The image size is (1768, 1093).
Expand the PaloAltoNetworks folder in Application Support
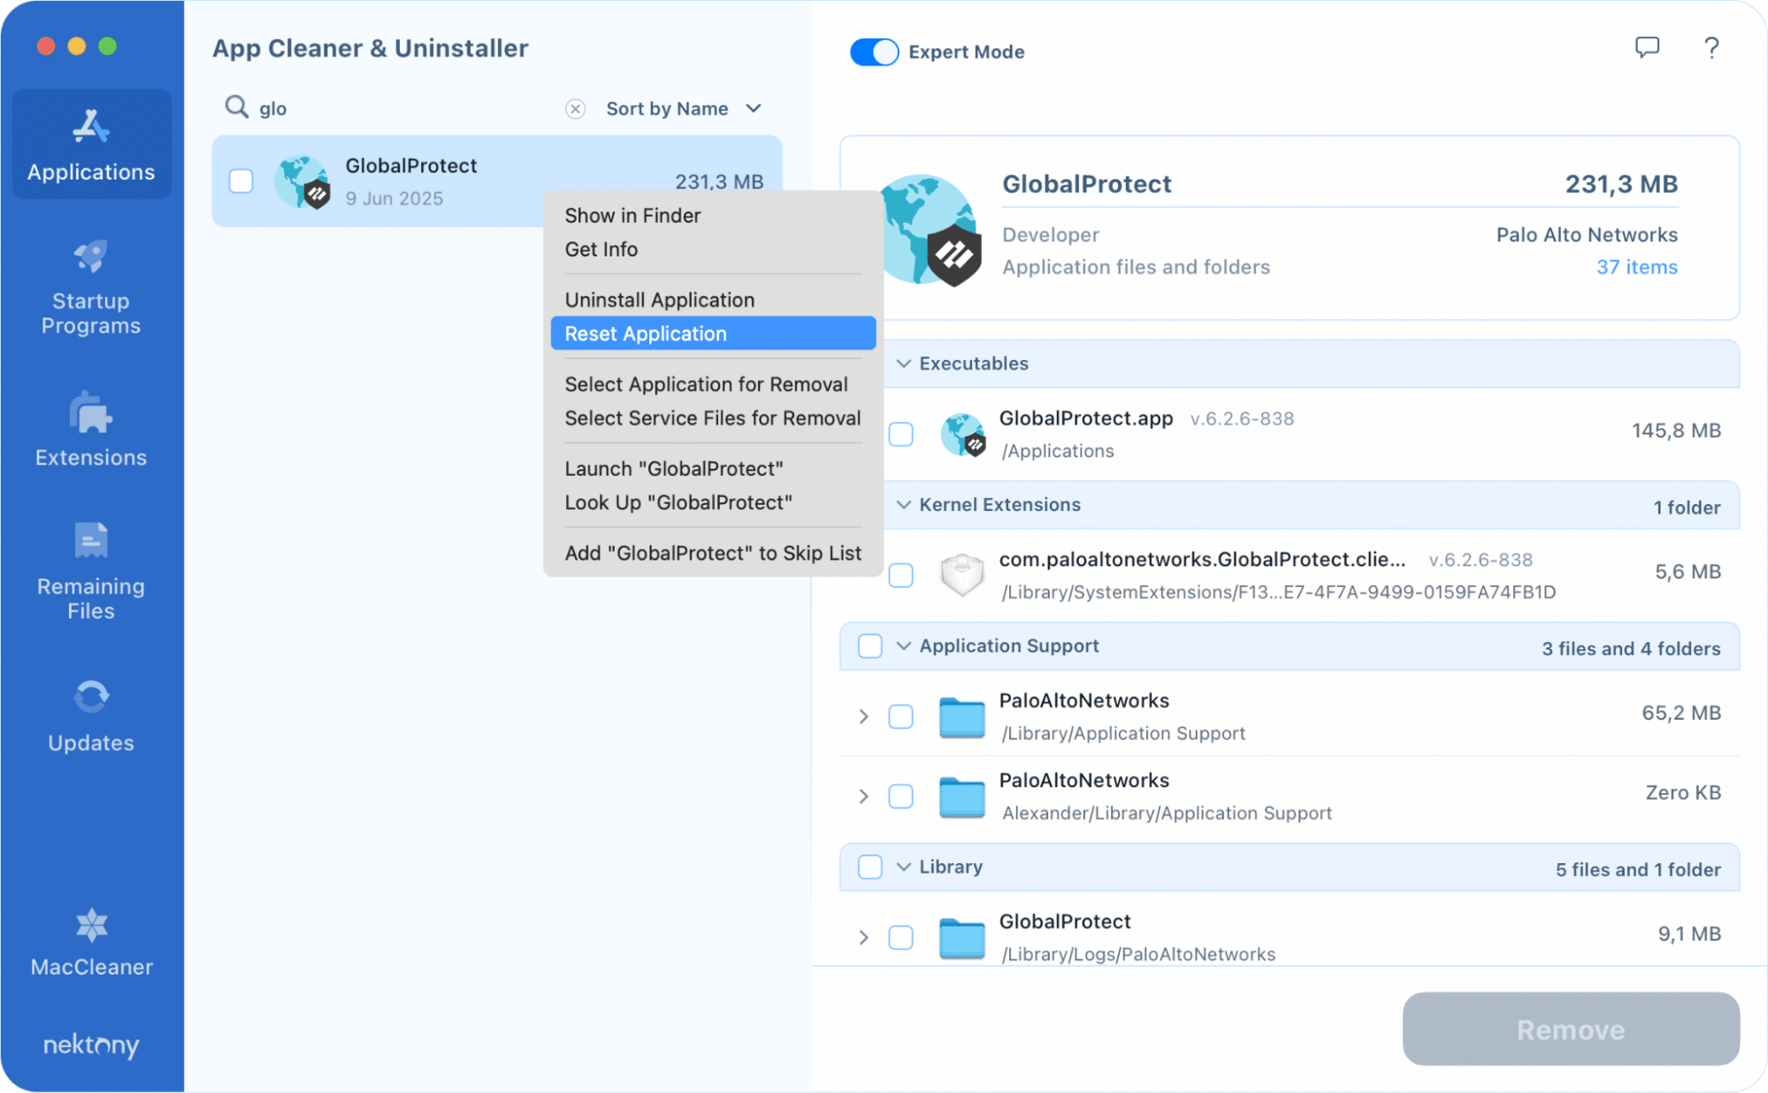863,717
